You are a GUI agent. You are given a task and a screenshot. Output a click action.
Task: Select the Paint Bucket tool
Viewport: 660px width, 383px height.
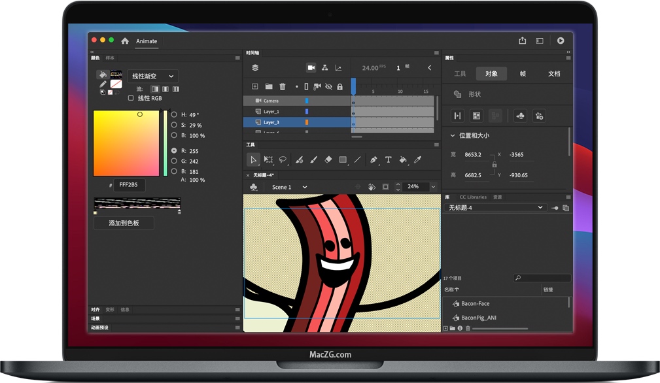click(403, 159)
